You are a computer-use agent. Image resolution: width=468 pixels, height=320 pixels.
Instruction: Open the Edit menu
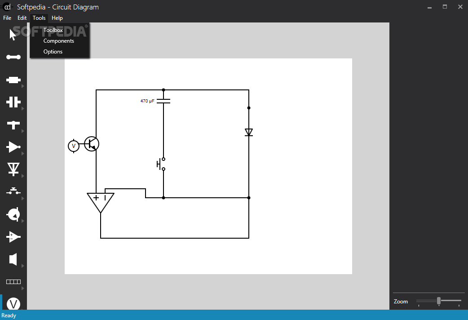point(22,18)
